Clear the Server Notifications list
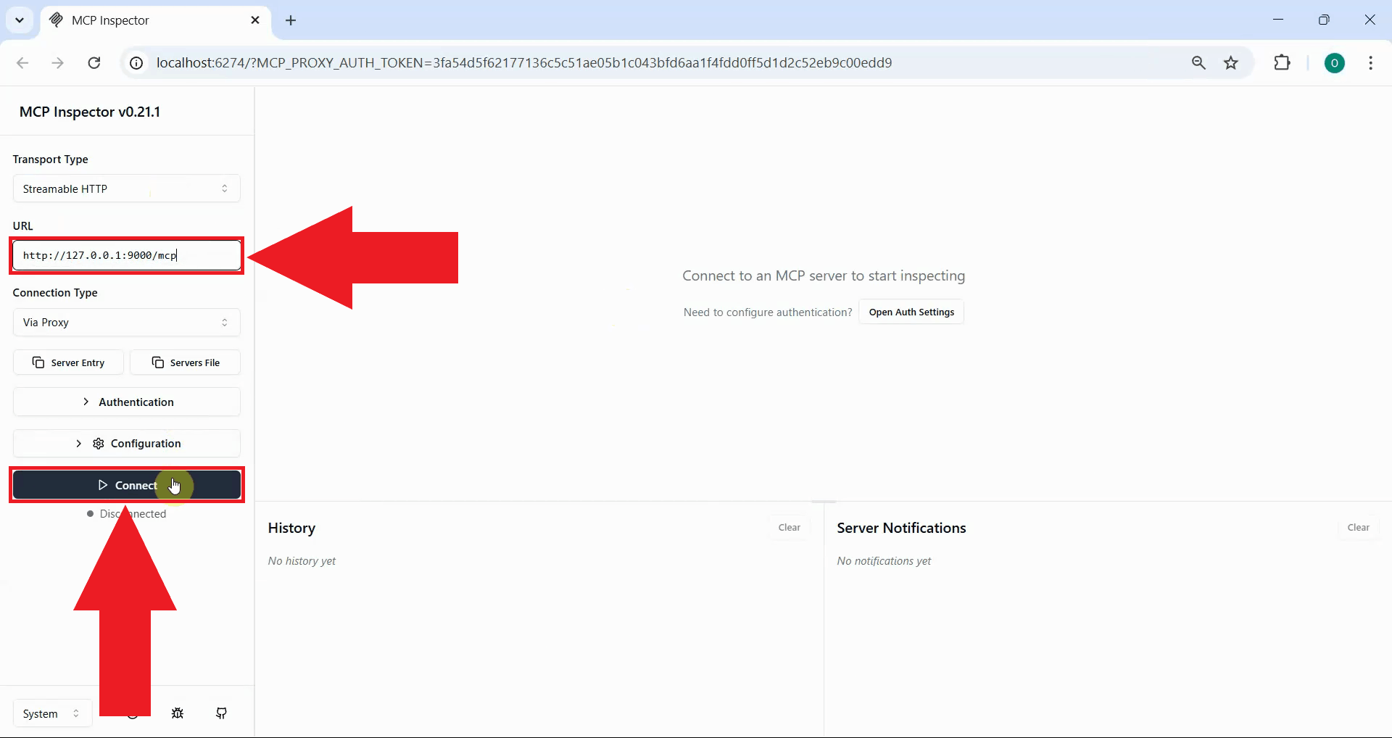 [1358, 527]
